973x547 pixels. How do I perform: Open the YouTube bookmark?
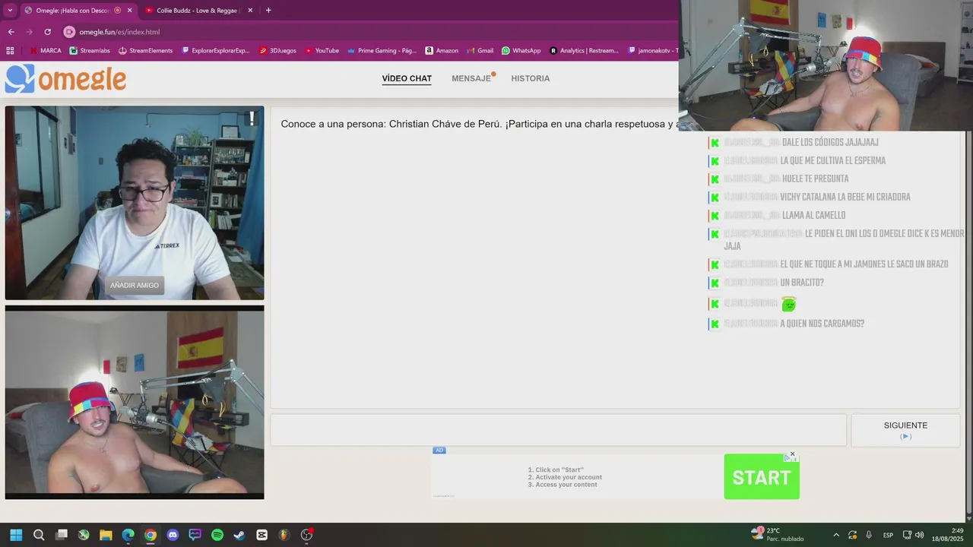click(322, 51)
